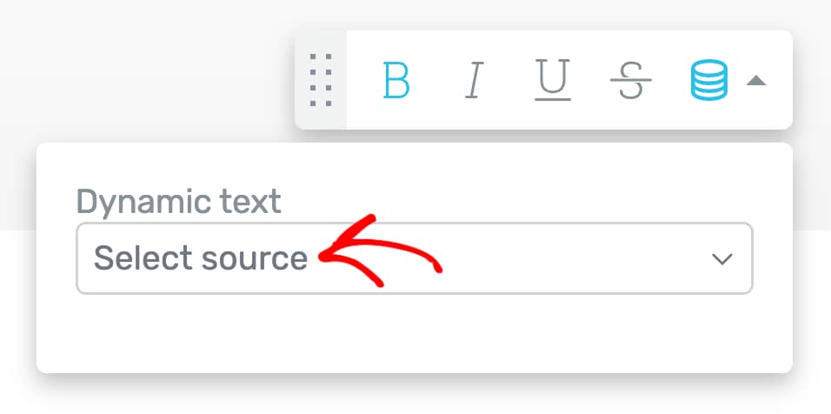Click the chevron in the Select source field

click(x=721, y=258)
